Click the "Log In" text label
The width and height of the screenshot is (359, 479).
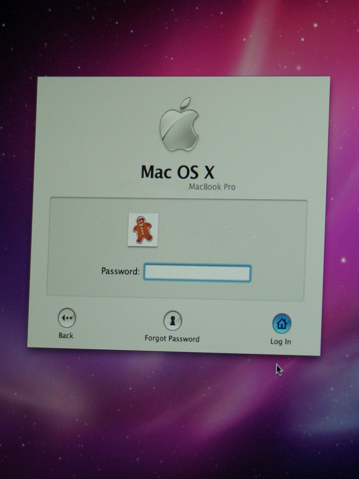click(280, 342)
